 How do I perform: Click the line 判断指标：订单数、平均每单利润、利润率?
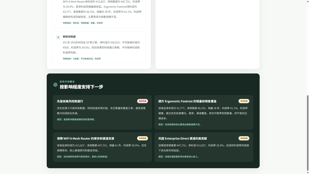pos(82,59)
